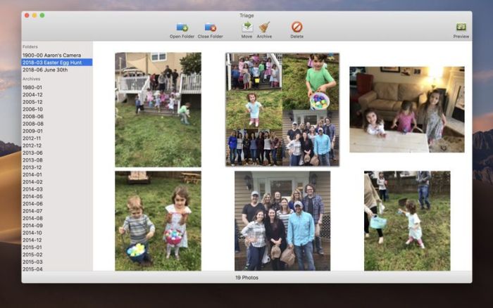Image resolution: width=493 pixels, height=308 pixels.
Task: Select the 1900-00 Aaron's Camera folder
Action: (57, 56)
